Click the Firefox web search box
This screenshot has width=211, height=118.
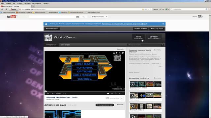point(188,10)
